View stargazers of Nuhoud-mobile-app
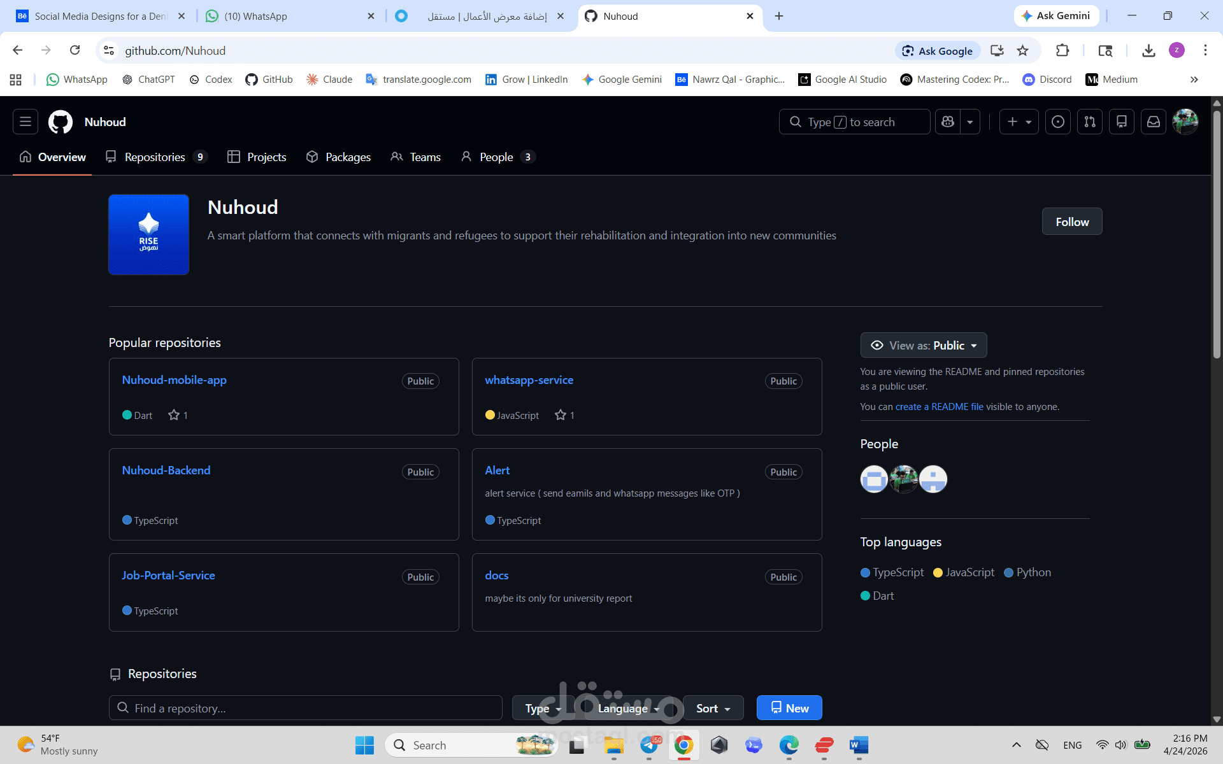The width and height of the screenshot is (1223, 764). point(178,415)
